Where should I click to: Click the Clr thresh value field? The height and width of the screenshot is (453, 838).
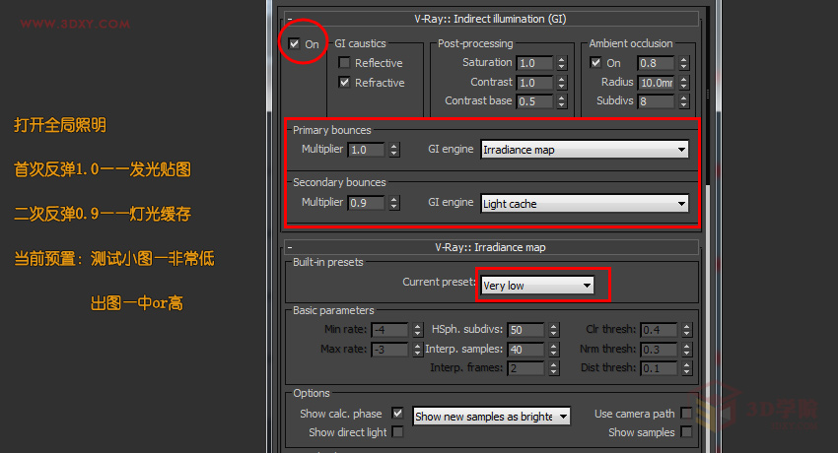[660, 330]
